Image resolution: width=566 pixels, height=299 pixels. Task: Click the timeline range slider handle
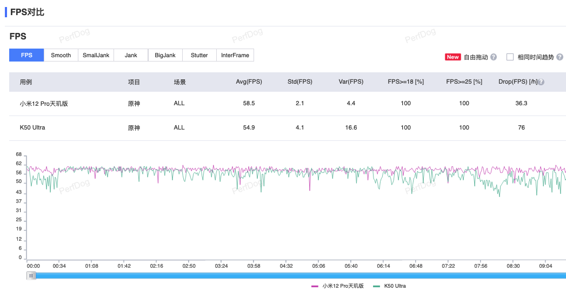click(x=32, y=276)
